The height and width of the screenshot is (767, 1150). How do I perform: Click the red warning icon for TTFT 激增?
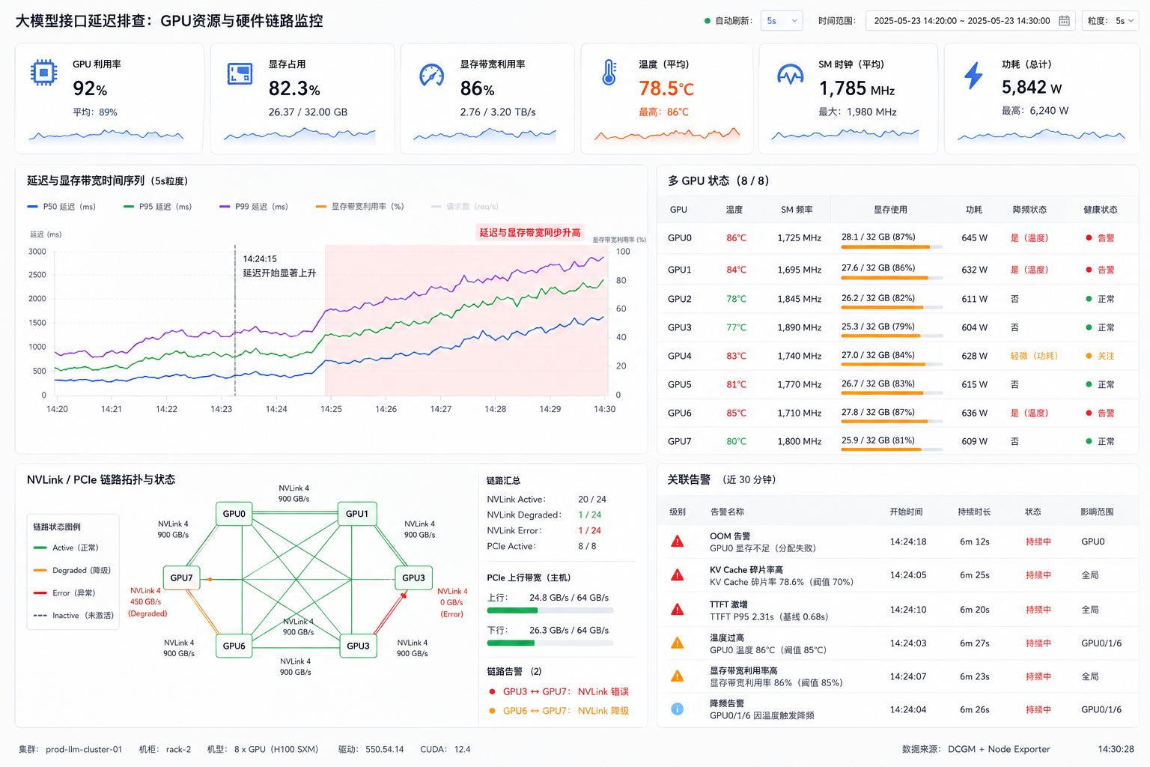point(678,610)
